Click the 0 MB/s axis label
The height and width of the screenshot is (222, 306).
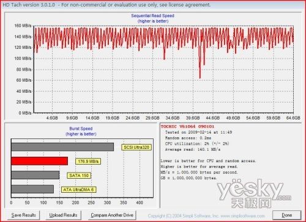25,113
